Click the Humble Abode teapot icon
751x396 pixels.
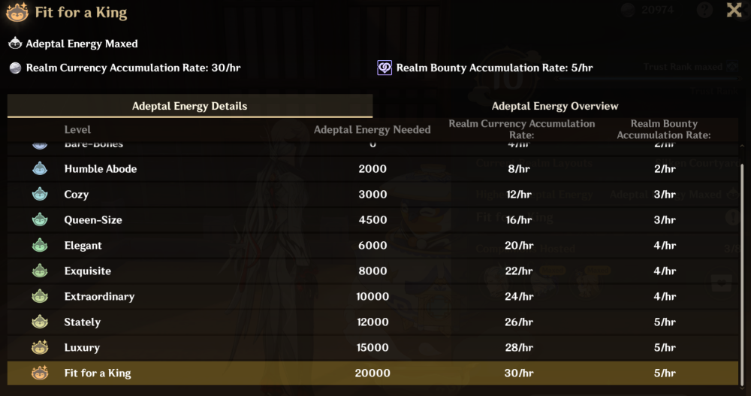tap(40, 169)
